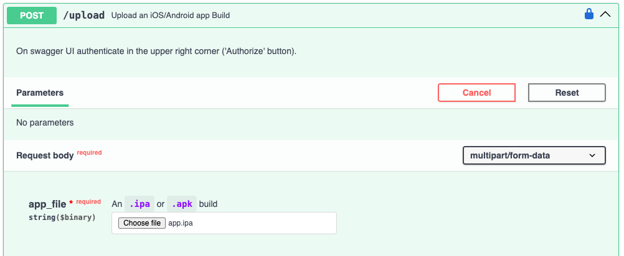Image resolution: width=624 pixels, height=256 pixels.
Task: Click the red asterisk next to app_file
Action: 71,203
